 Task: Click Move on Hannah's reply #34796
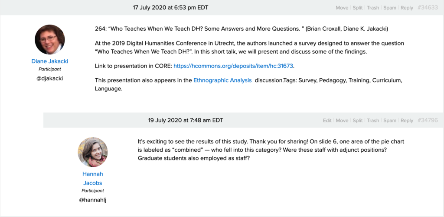(x=342, y=121)
